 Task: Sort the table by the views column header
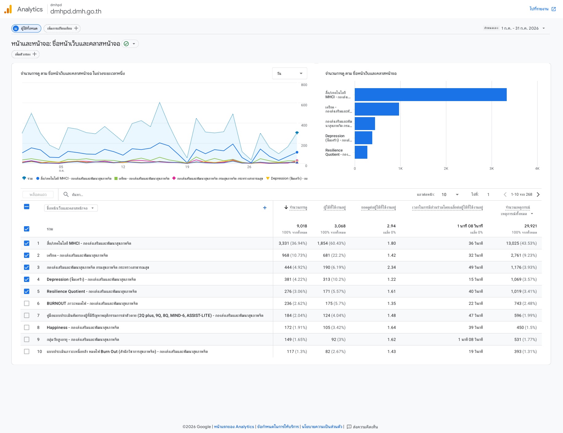(x=295, y=208)
